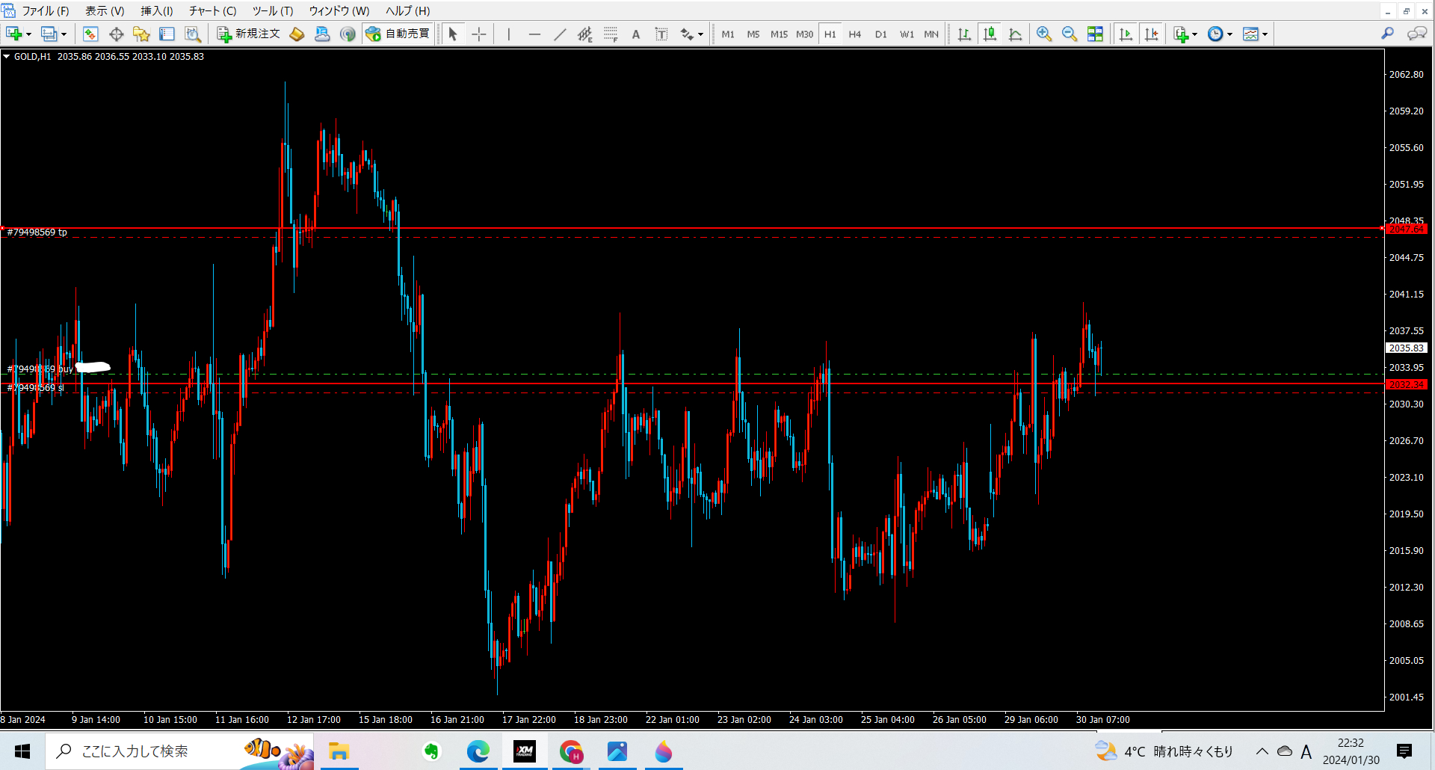Select the standard arrow cursor

453,34
